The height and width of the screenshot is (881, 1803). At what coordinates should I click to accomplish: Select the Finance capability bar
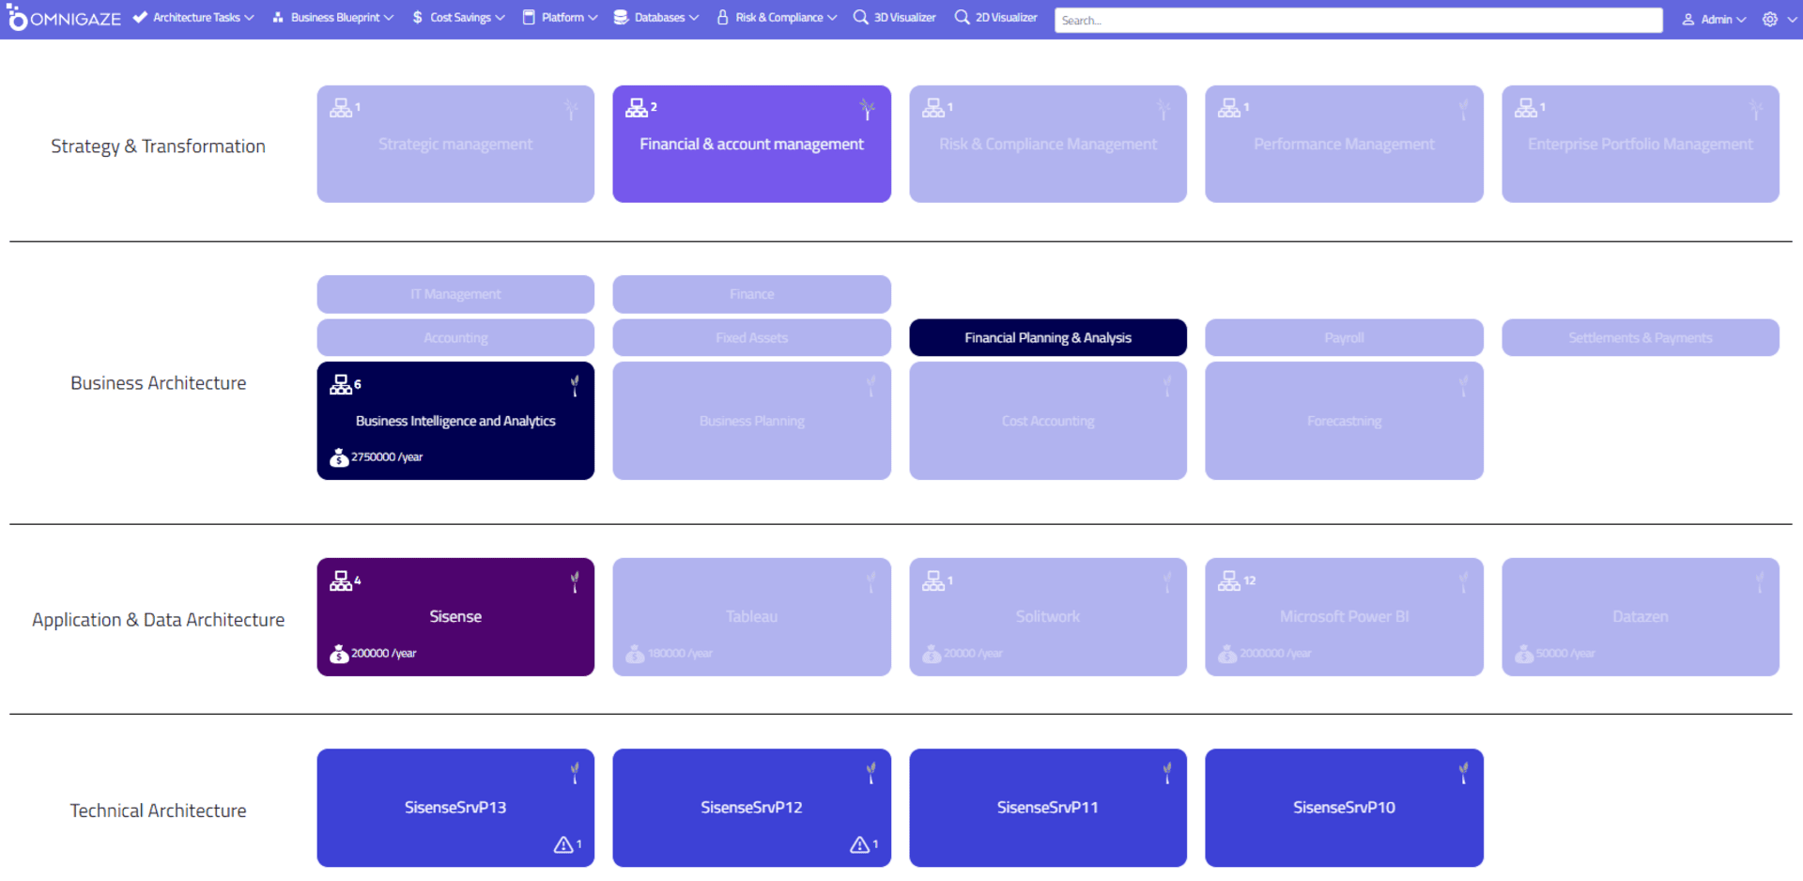[x=751, y=294]
